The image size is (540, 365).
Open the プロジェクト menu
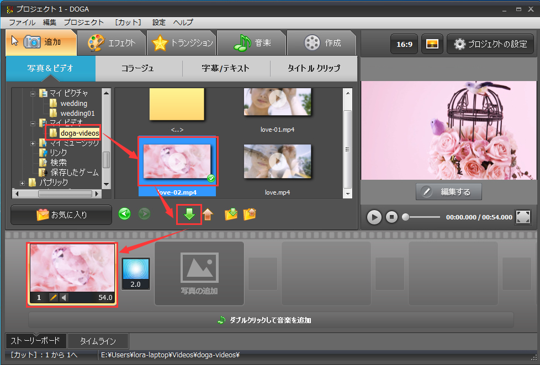(x=83, y=22)
